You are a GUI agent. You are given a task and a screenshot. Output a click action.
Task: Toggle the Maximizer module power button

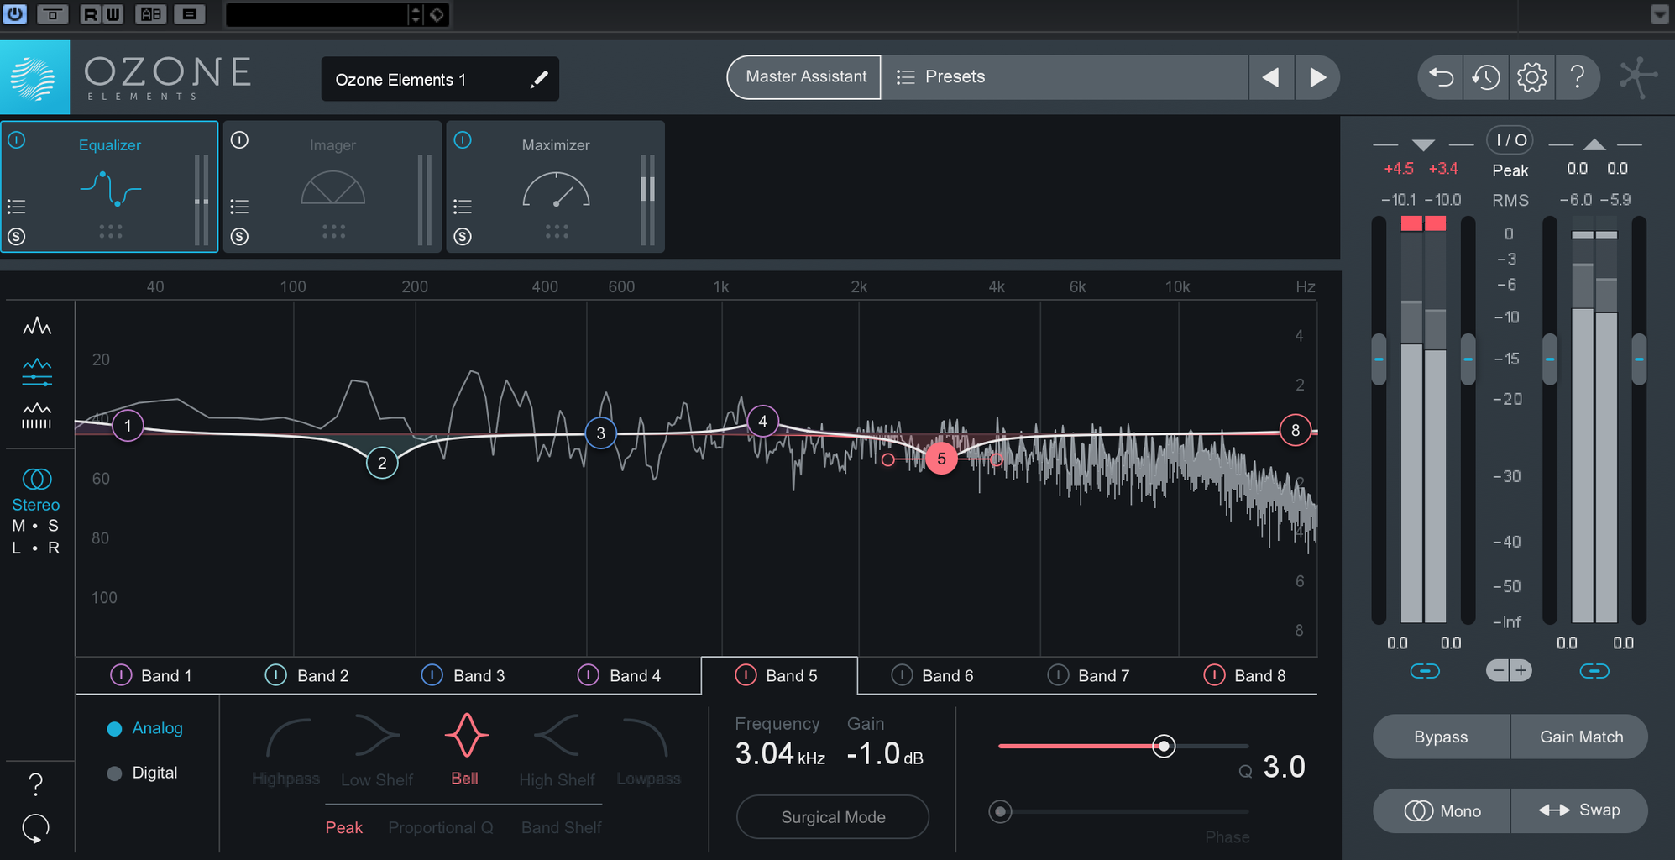coord(463,140)
